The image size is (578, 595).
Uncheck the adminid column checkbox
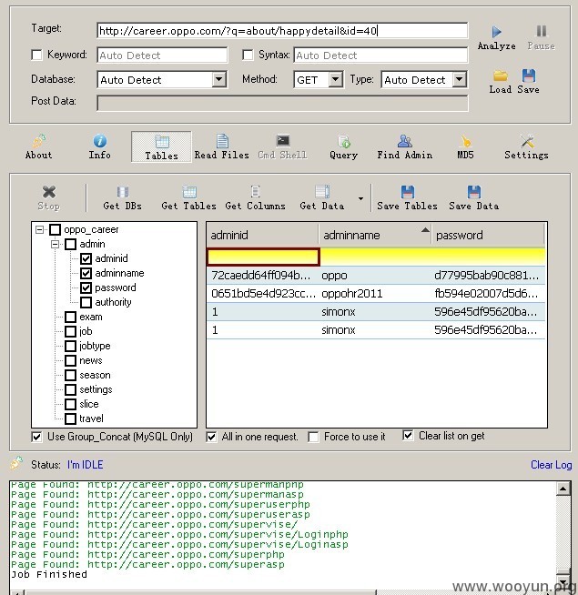point(86,258)
